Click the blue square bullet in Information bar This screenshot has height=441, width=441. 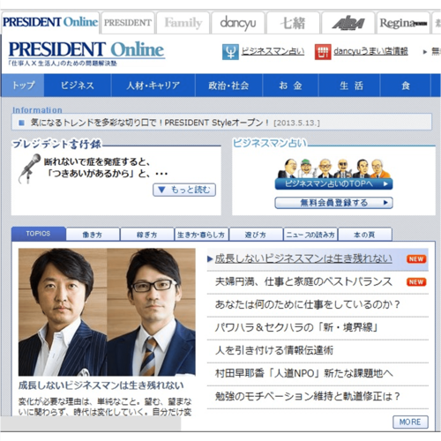[21, 123]
